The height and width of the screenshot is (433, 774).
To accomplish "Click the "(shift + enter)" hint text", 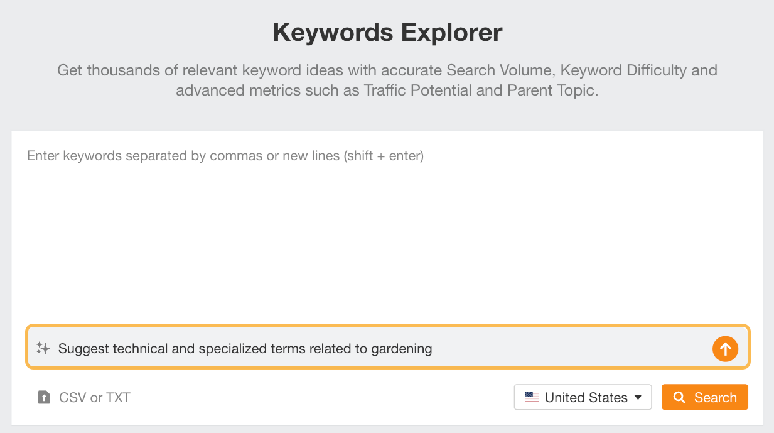I will click(384, 156).
